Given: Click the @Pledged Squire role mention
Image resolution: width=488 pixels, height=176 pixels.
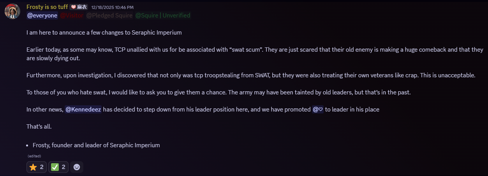Looking at the screenshot, I should coord(109,16).
